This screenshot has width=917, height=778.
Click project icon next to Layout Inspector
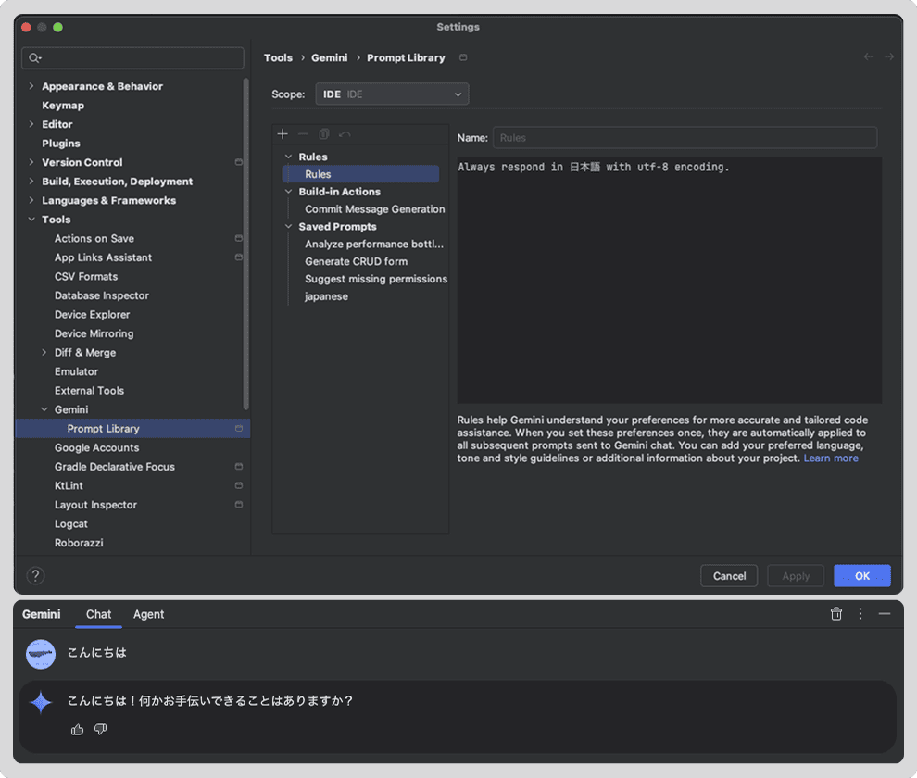(239, 504)
